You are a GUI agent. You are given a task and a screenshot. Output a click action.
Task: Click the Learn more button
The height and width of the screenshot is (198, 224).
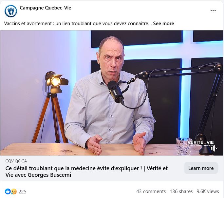point(201,168)
